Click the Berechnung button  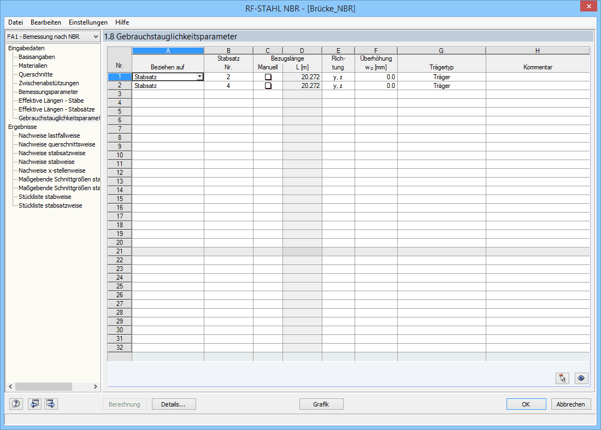pos(125,404)
